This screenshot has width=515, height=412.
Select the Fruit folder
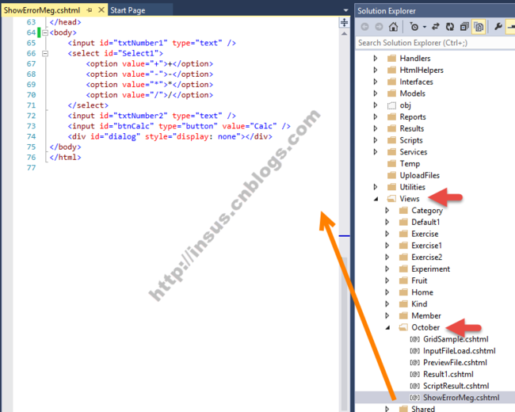[x=419, y=280]
